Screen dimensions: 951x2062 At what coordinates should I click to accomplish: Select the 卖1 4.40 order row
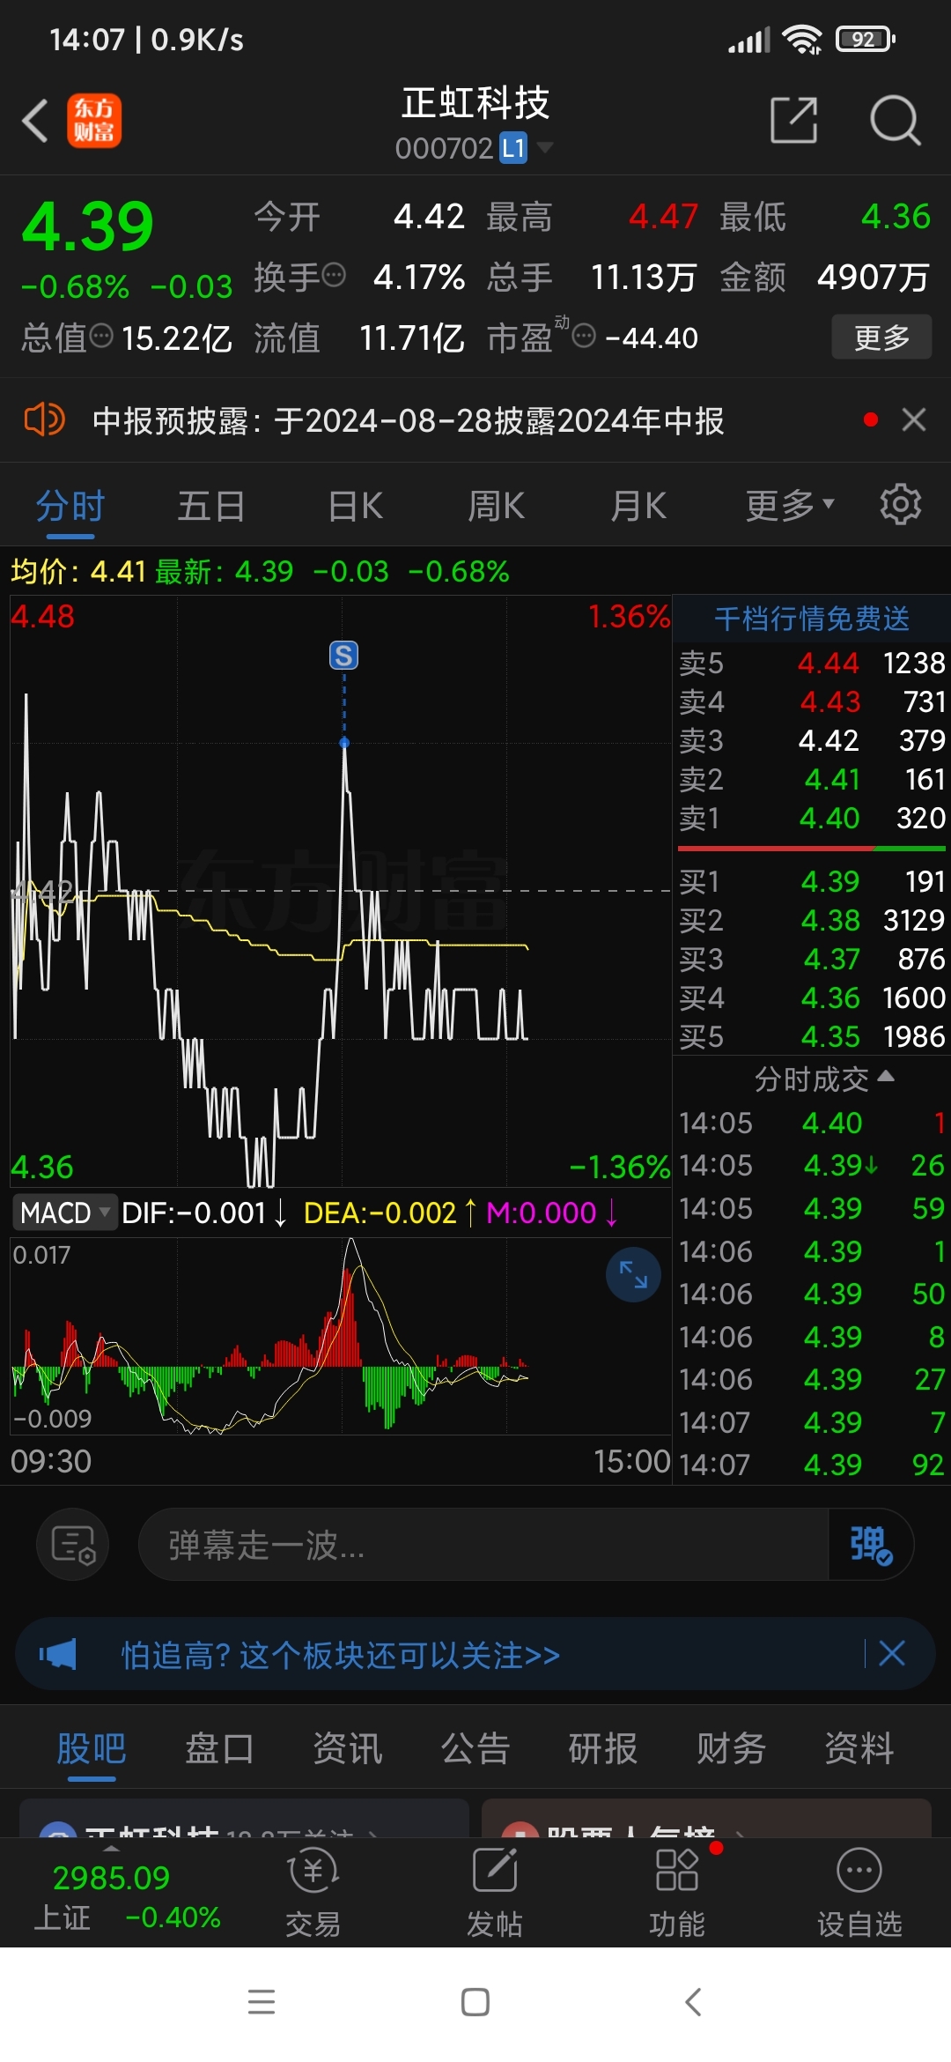811,818
